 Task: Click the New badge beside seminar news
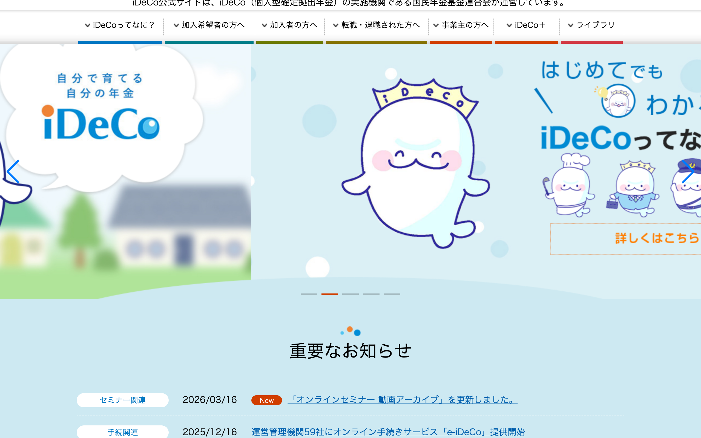[266, 400]
